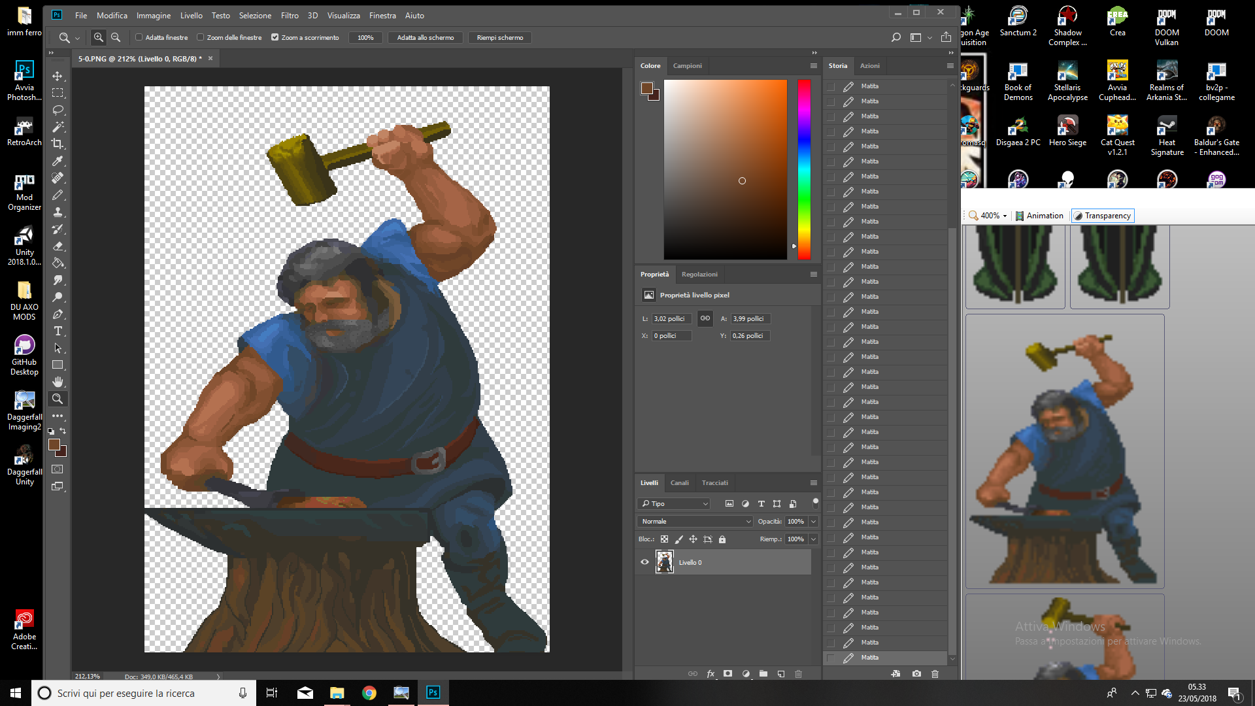Toggle Quick Mask mode
The width and height of the screenshot is (1255, 706).
click(x=58, y=469)
